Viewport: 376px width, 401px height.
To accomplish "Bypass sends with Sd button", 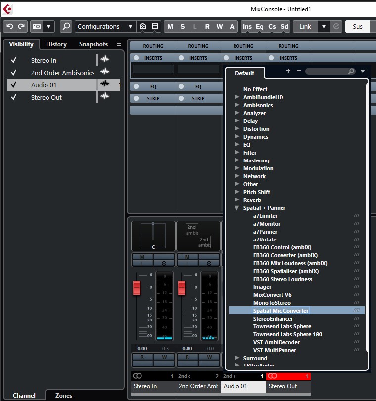I will pyautogui.click(x=284, y=27).
